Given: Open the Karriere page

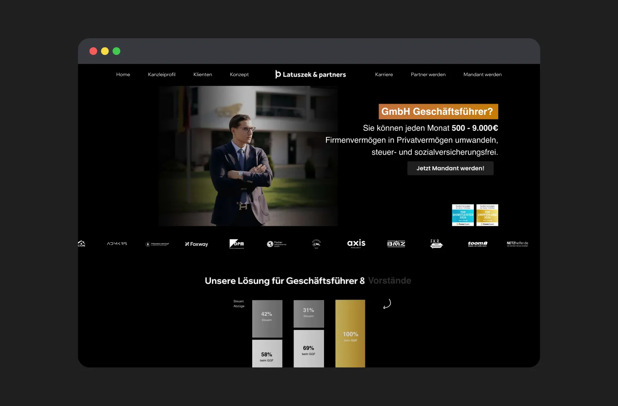Looking at the screenshot, I should coord(384,75).
